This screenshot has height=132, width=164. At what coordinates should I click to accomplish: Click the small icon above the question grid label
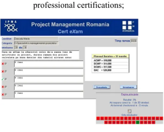130,111
